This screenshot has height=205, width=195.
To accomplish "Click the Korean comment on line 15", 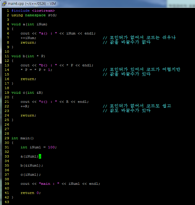I will pyautogui.click(x=127, y=74).
